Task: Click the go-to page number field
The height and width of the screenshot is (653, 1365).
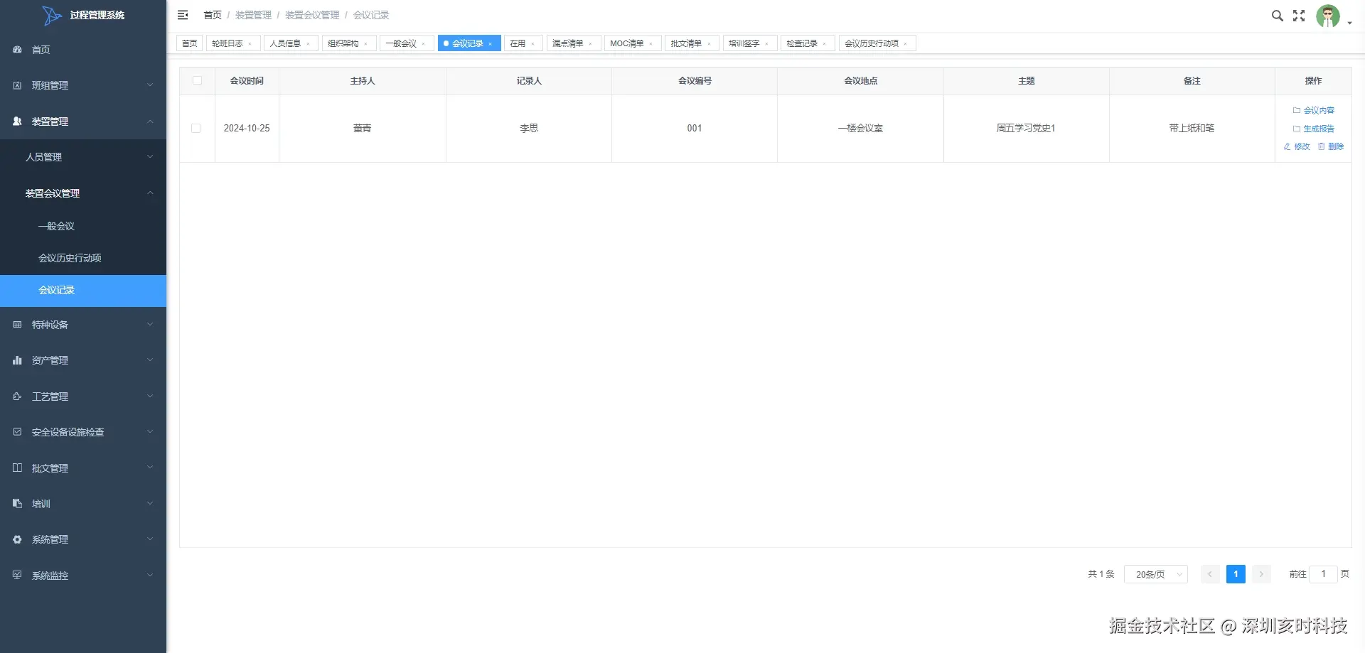Action: tap(1323, 574)
